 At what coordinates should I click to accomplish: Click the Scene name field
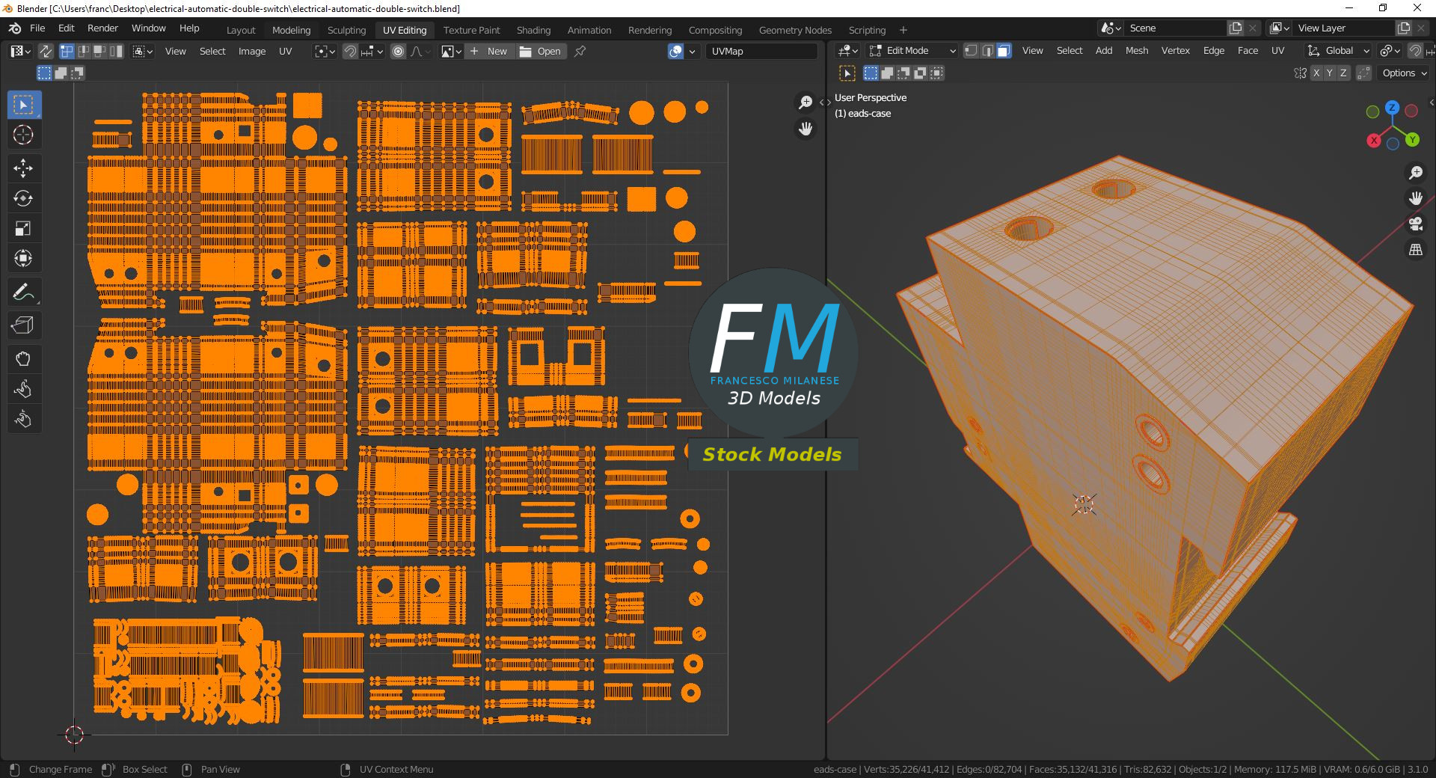coord(1176,28)
